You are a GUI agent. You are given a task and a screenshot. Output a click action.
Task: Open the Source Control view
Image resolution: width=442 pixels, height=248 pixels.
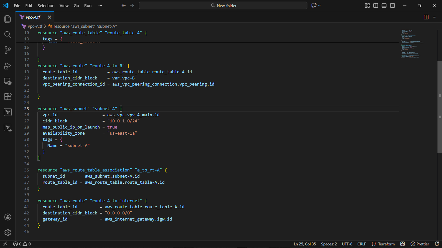point(7,50)
